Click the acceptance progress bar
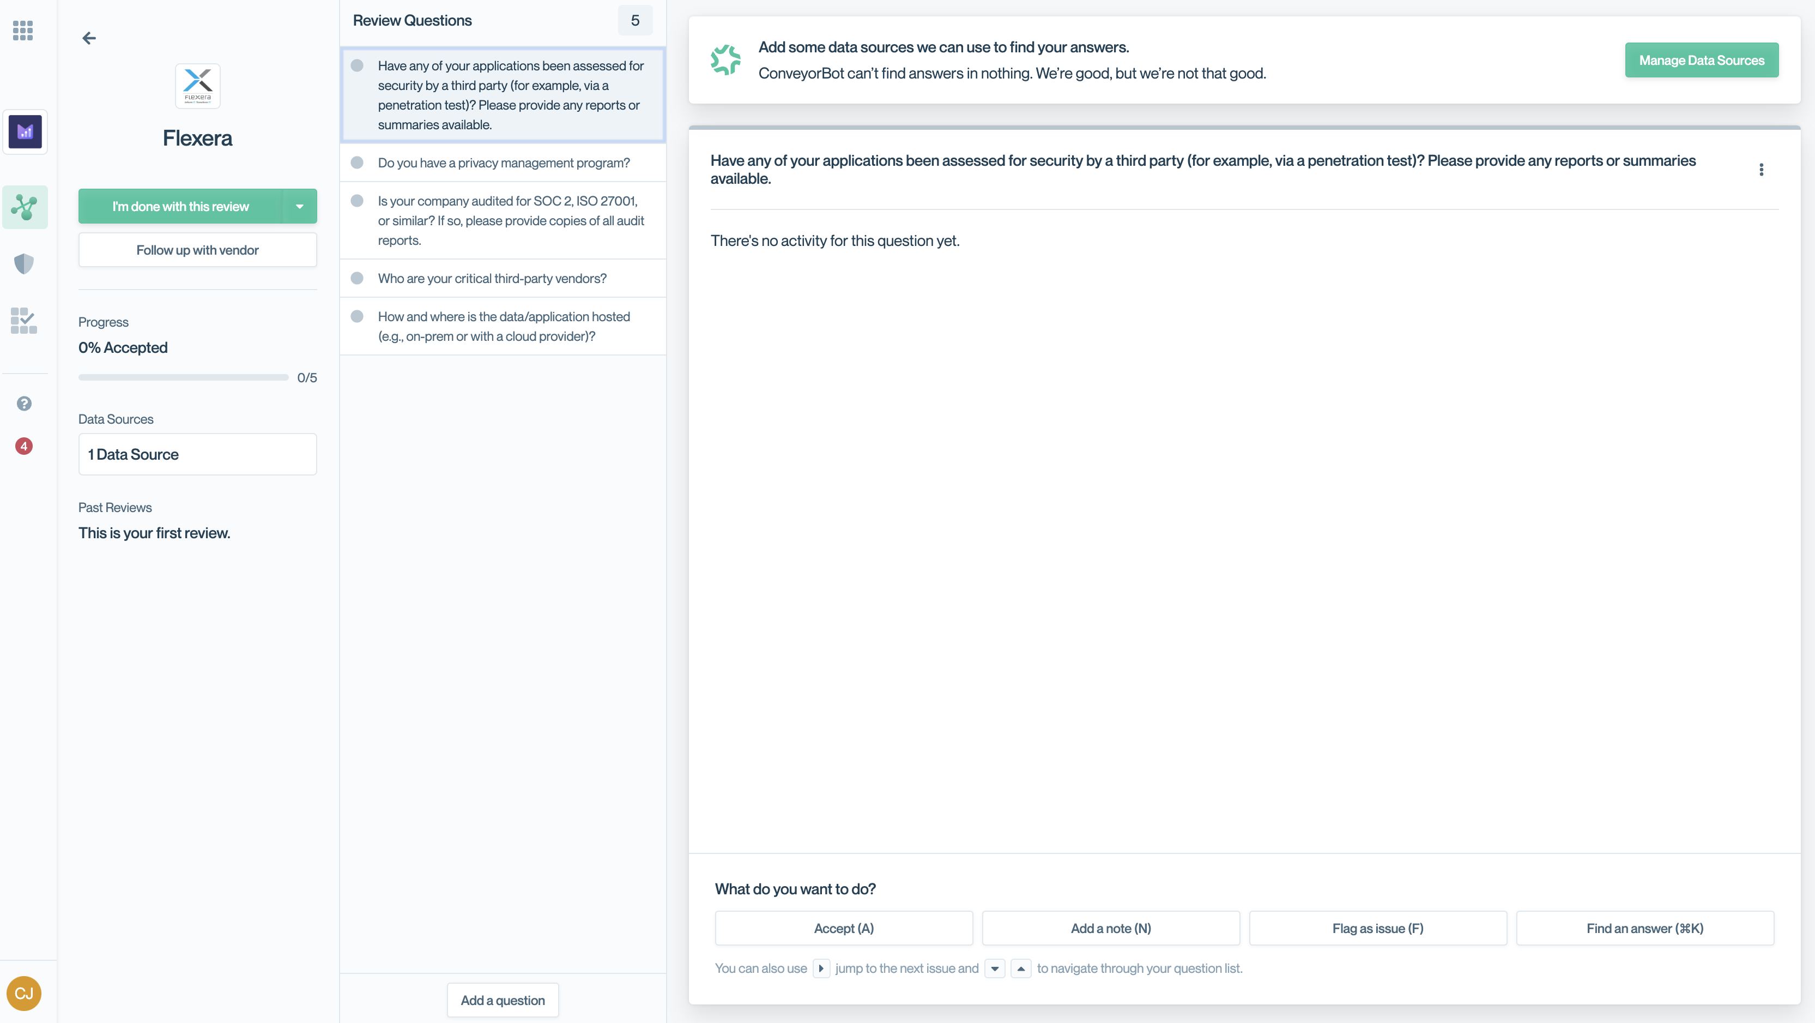The image size is (1815, 1023). coord(183,378)
